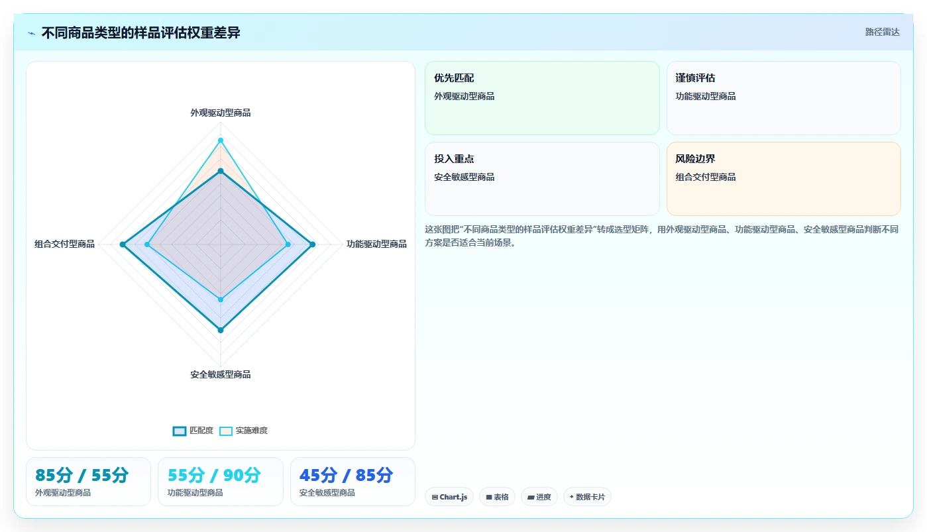Click the description paragraph starting 这张图把
This screenshot has width=927, height=532.
[661, 236]
